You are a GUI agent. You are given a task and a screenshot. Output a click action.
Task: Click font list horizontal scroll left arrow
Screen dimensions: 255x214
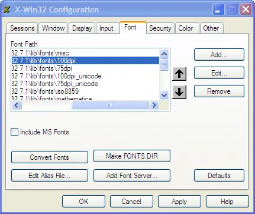[17, 106]
